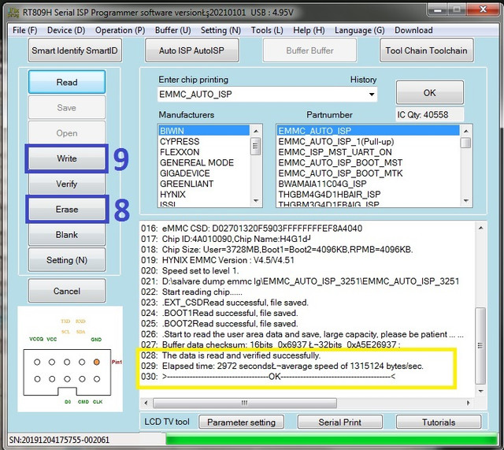This screenshot has height=450, width=504.
Task: Expand the chip printing history dropdown
Action: (x=371, y=95)
